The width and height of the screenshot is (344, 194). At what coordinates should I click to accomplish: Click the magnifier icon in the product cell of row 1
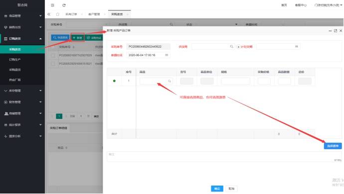coord(170,81)
